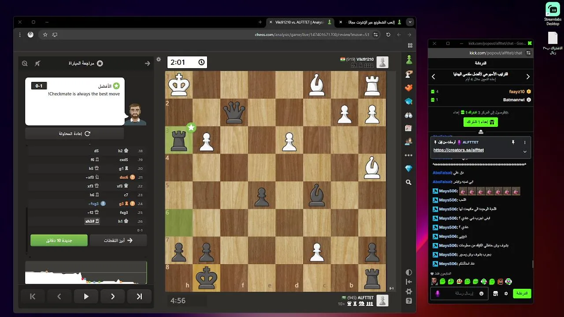Screen dimensions: 564x317
Task: Open board settings gear beside the clock
Action: [159, 59]
